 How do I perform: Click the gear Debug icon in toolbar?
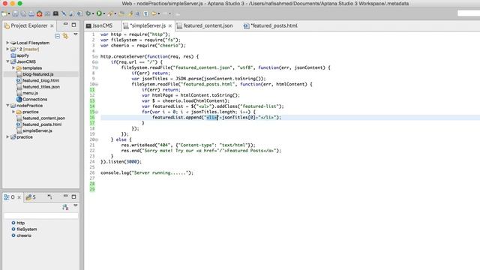(x=88, y=13)
